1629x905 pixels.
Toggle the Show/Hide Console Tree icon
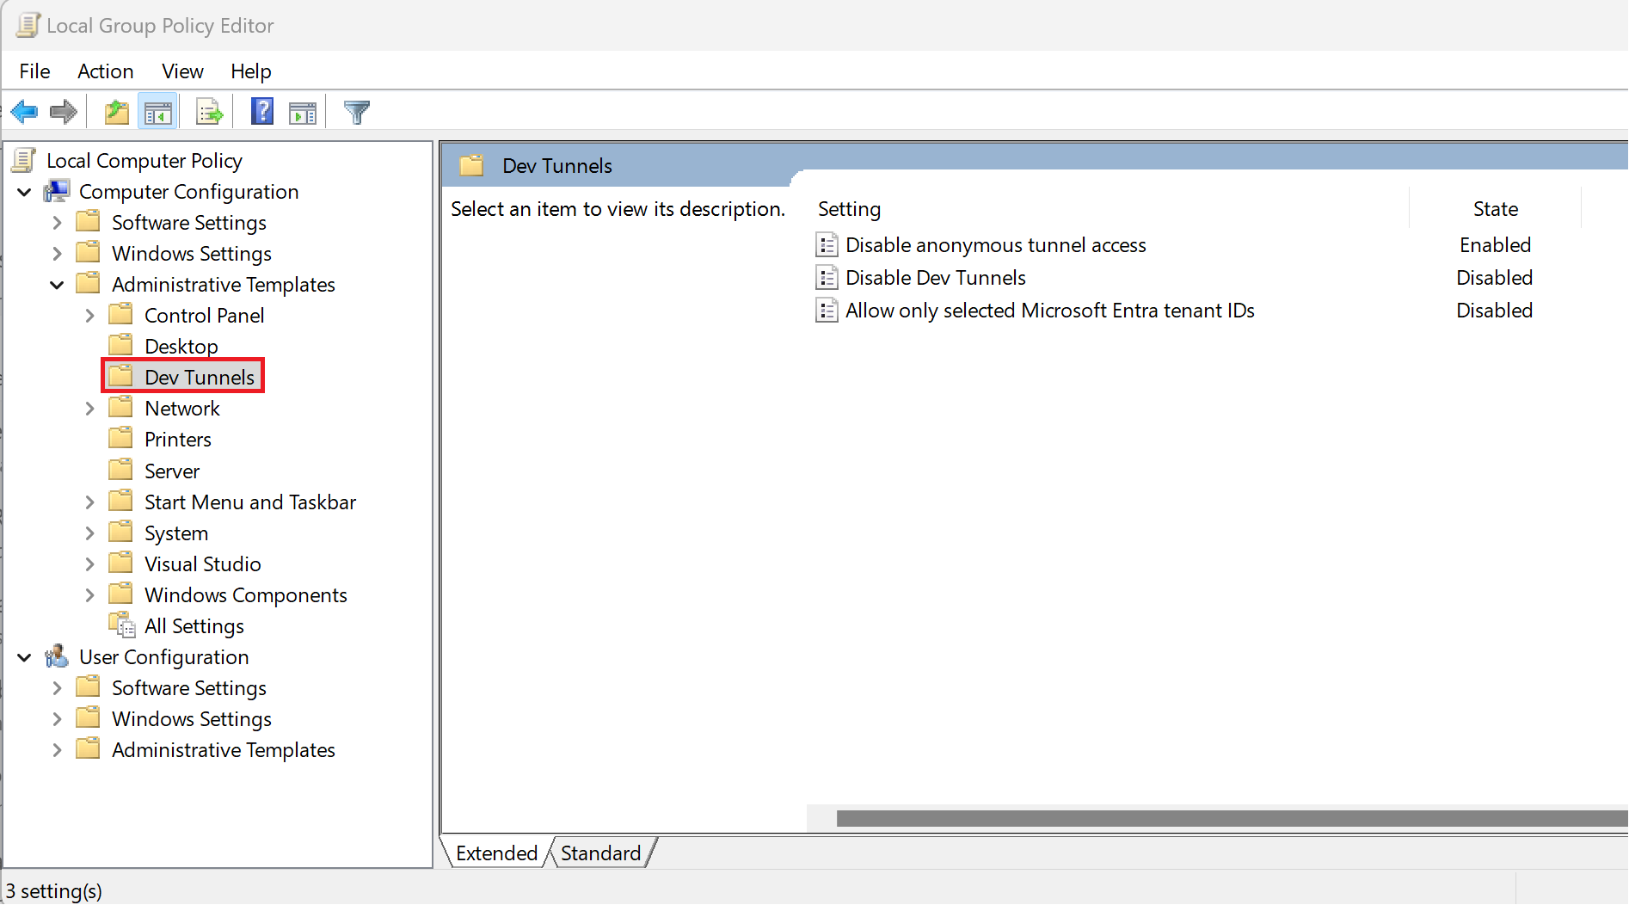coord(157,111)
